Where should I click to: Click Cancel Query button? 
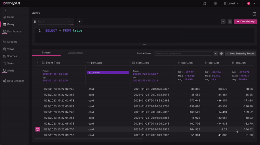point(246,22)
